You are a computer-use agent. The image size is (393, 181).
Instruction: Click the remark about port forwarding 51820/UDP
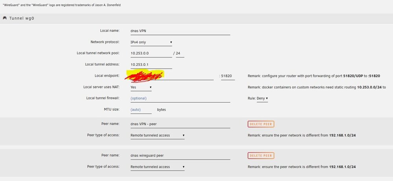314,76
